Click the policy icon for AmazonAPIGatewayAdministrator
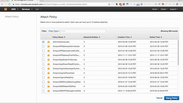This screenshot has height=103, width=183. [49, 46]
